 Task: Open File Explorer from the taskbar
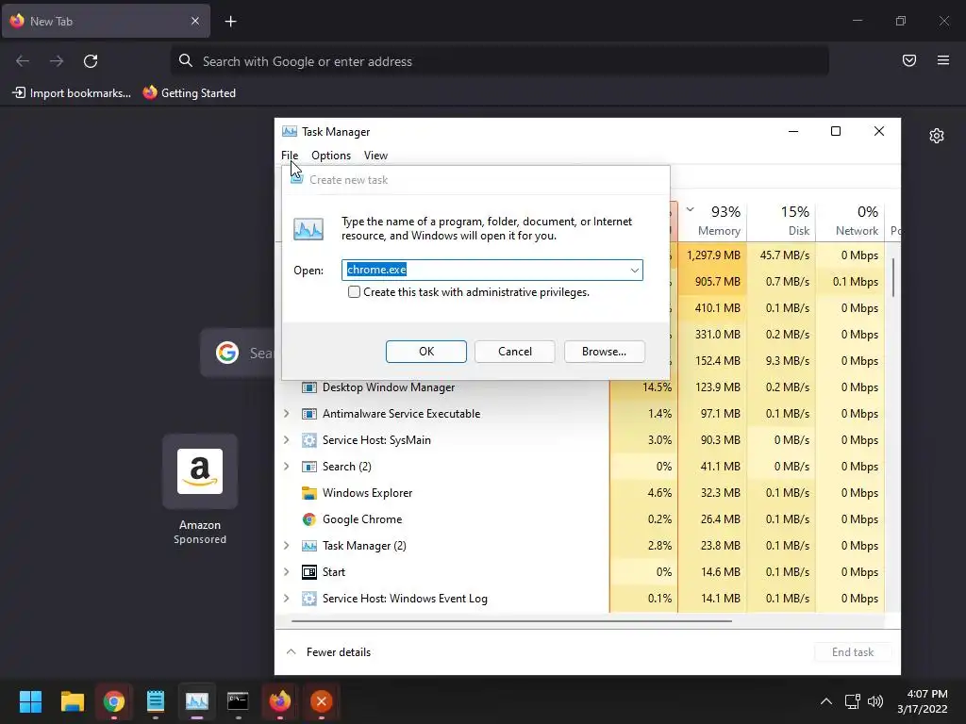pos(72,701)
